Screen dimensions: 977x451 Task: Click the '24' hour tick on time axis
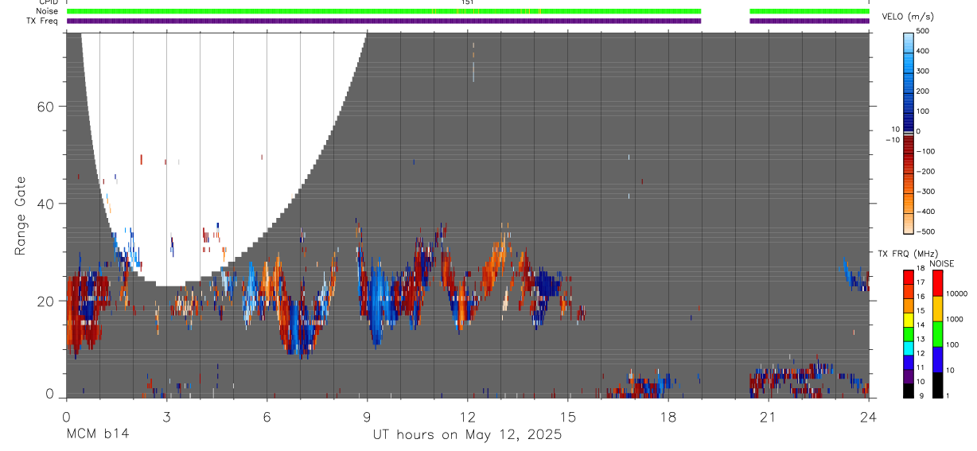[869, 416]
